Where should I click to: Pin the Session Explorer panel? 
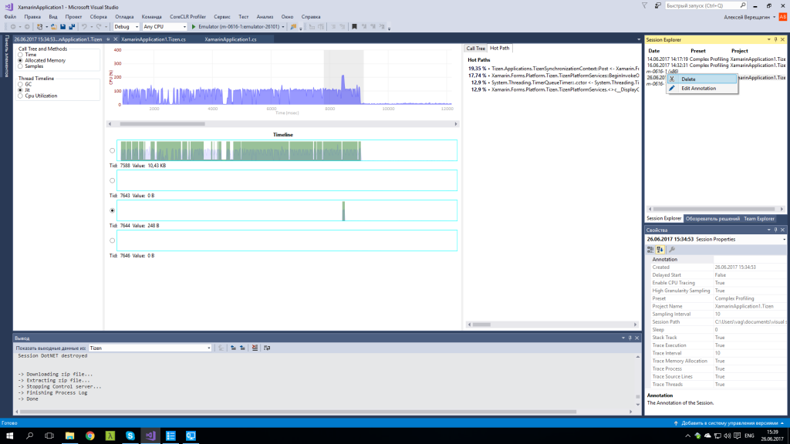pos(775,40)
